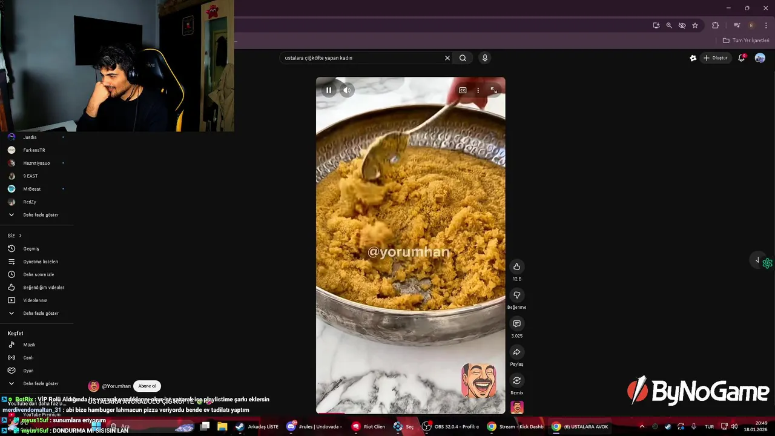Switch to Stream - Kick Dashboard Chrome window
Screen dimensions: 775x436
tap(516, 426)
